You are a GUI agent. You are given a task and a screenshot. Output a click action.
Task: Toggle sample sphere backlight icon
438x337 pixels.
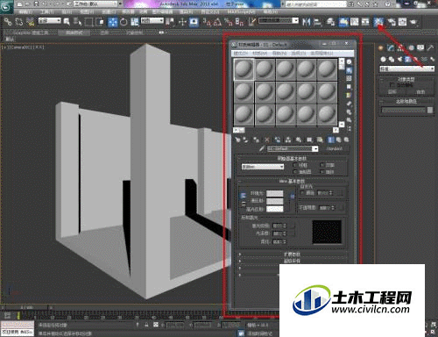[350, 70]
